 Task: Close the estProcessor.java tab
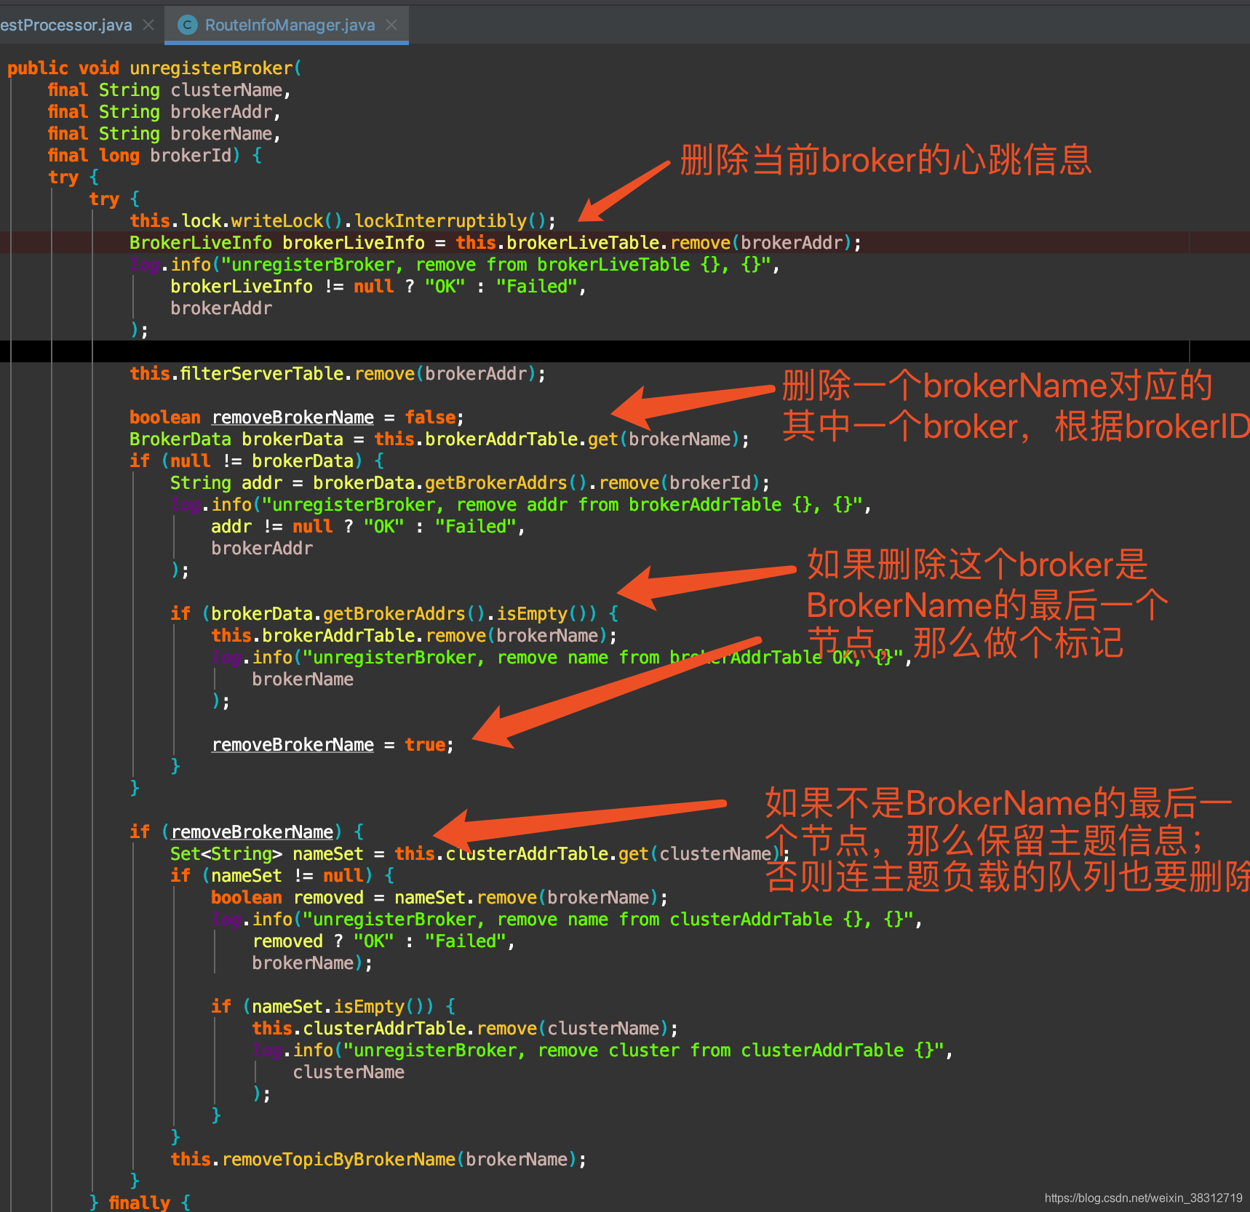(148, 25)
